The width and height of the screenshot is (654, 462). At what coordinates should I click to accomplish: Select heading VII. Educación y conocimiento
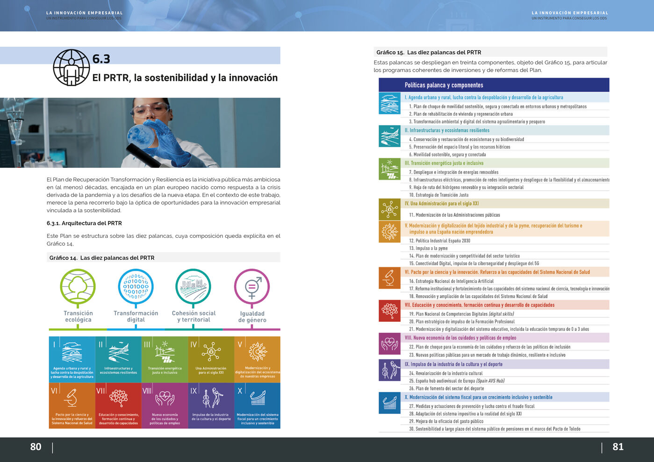pos(479,305)
